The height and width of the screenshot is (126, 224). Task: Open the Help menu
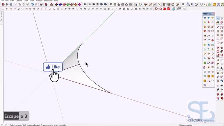click(56, 1)
